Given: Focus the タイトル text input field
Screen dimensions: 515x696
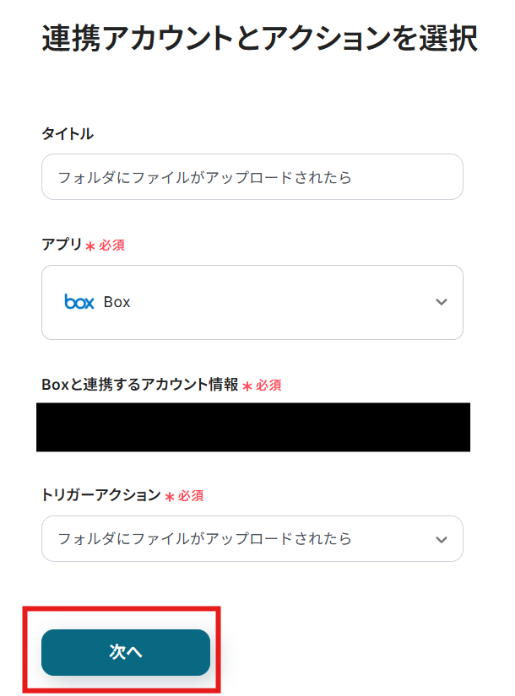Looking at the screenshot, I should click(x=252, y=177).
